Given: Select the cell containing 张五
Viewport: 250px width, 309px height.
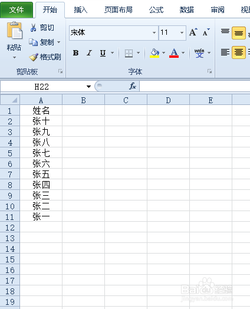Looking at the screenshot, I should tap(41, 174).
